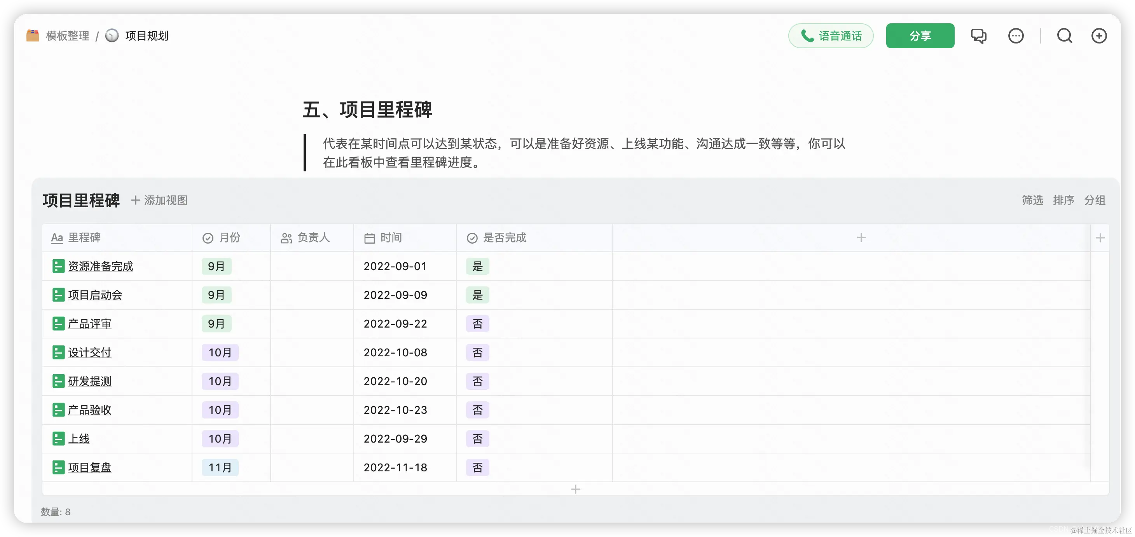Open the more options ellipsis icon

point(1016,36)
